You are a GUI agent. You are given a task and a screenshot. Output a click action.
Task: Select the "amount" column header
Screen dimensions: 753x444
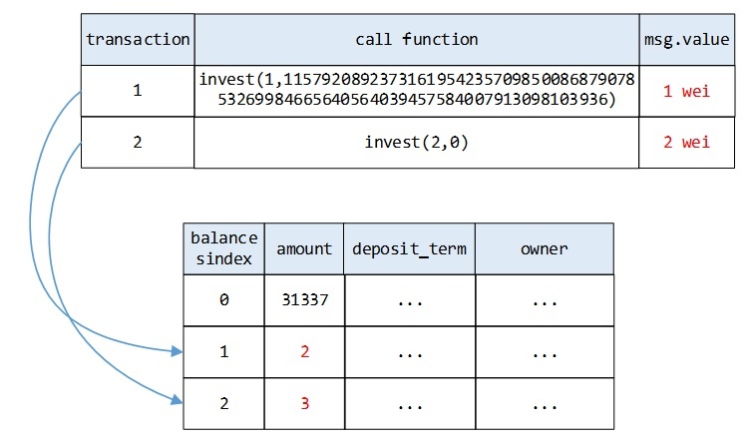point(303,248)
